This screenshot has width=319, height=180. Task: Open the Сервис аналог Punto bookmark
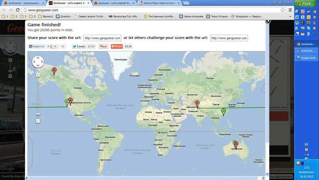point(90,16)
